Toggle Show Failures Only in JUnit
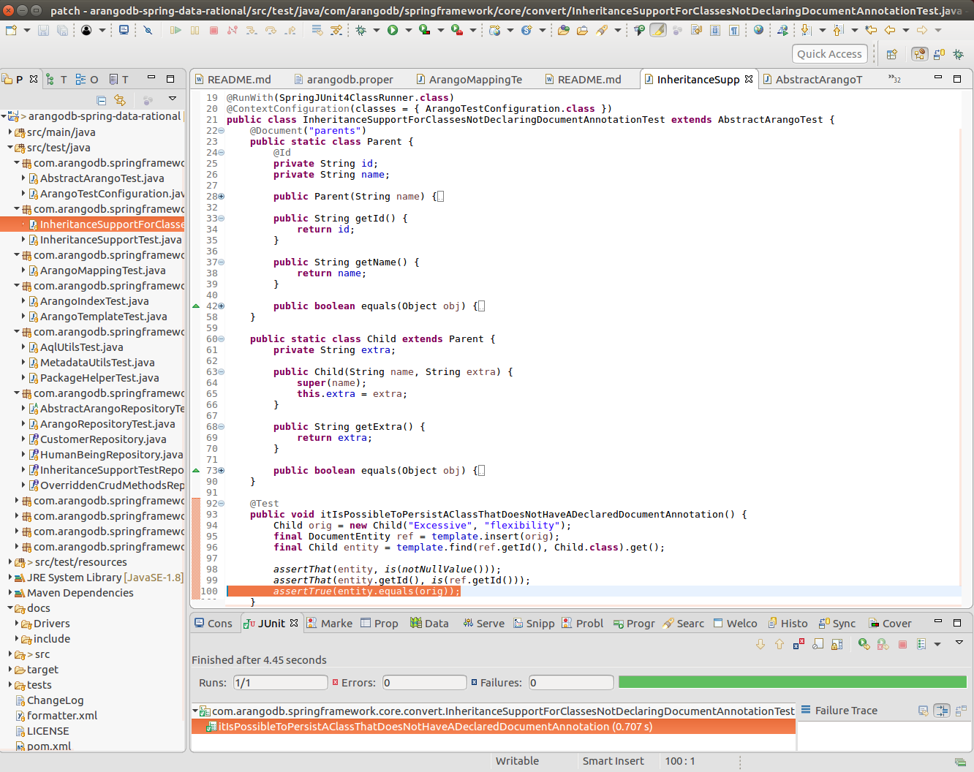Image resolution: width=974 pixels, height=772 pixels. [799, 644]
